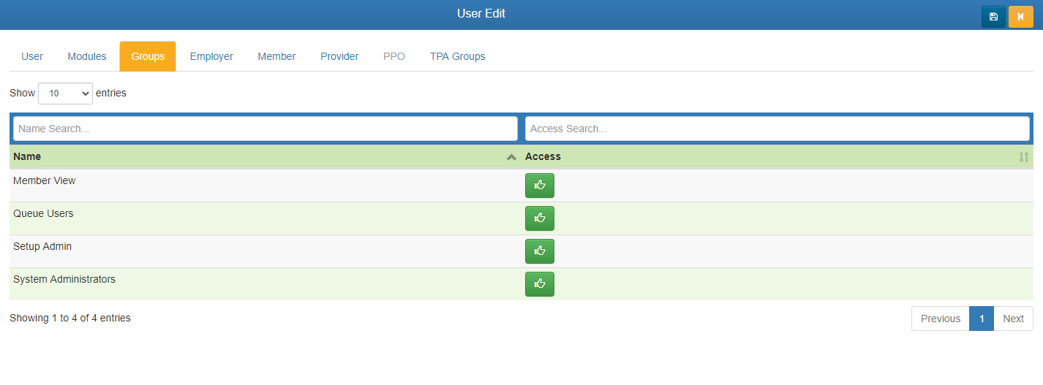Viewport: 1043px width, 385px height.
Task: Sort by Access column arrows
Action: tap(1023, 157)
